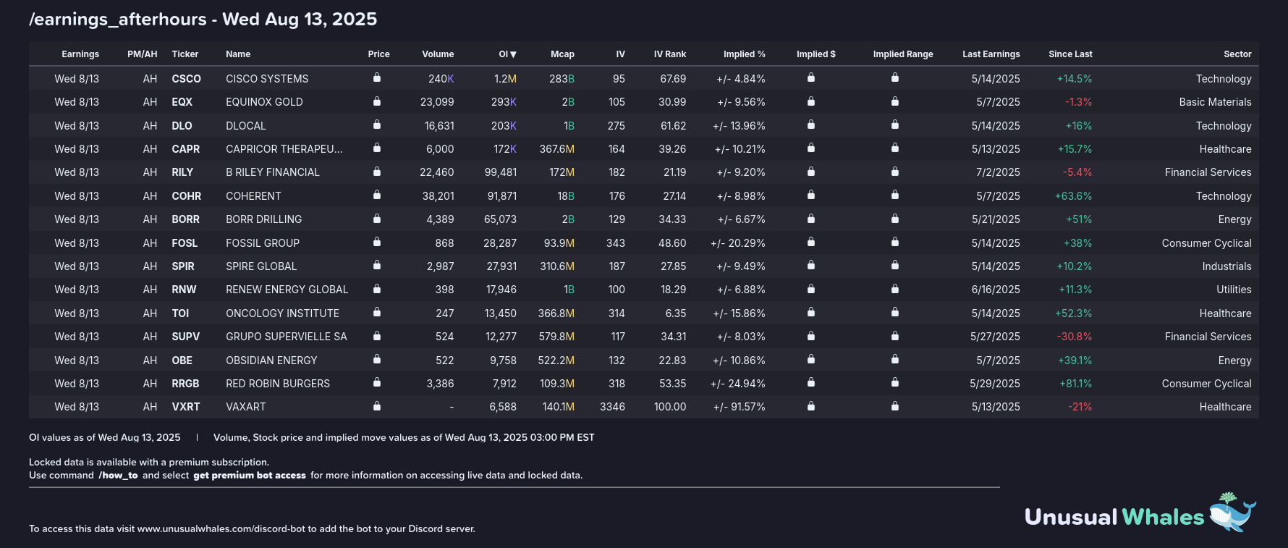Viewport: 1288px width, 548px height.
Task: Click the Price lock icon in RRGB row
Action: click(x=377, y=382)
